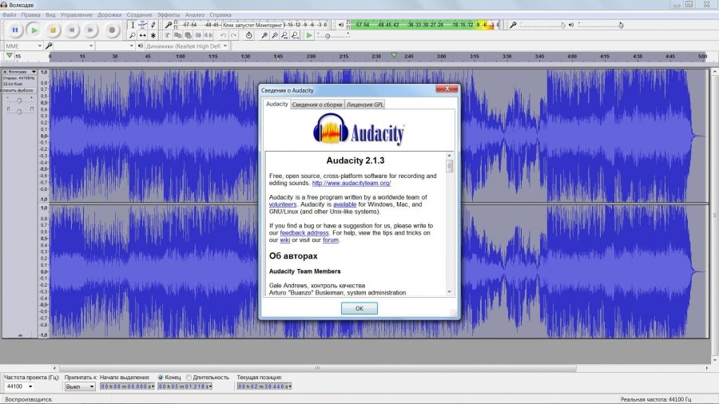Viewport: 719px width, 404px height.
Task: Select the Конец radio button
Action: click(x=161, y=377)
